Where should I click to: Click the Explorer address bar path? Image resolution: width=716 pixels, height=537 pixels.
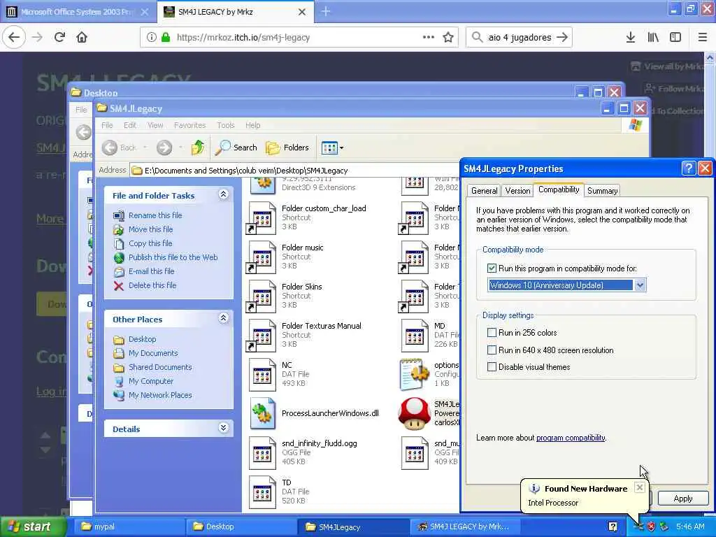(247, 171)
